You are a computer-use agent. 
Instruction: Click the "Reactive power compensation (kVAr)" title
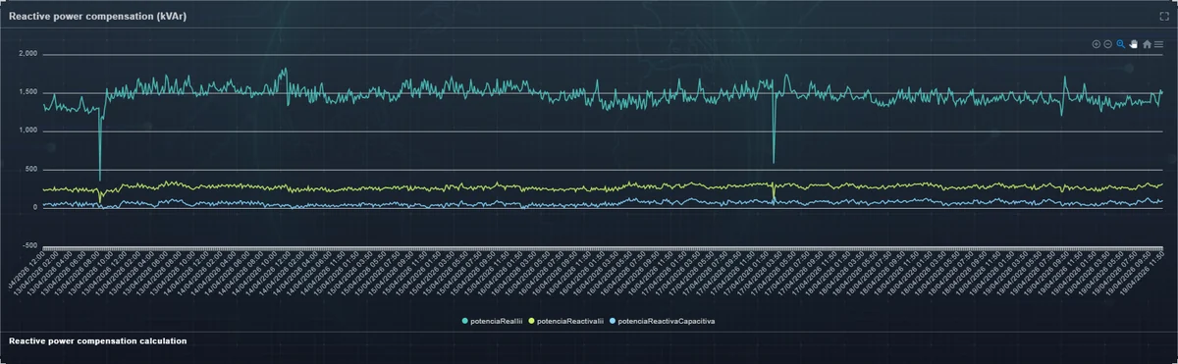[98, 17]
